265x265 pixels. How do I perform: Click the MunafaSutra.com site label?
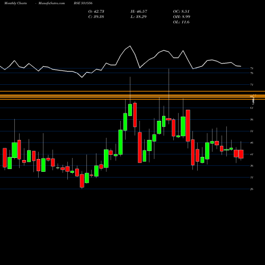click(51, 3)
